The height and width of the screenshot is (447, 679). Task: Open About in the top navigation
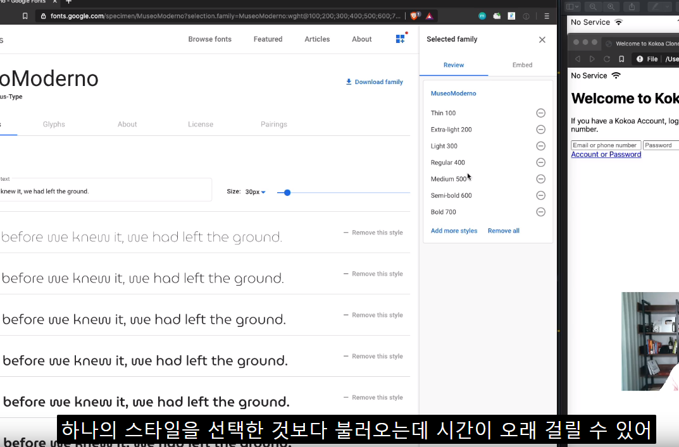pyautogui.click(x=361, y=39)
